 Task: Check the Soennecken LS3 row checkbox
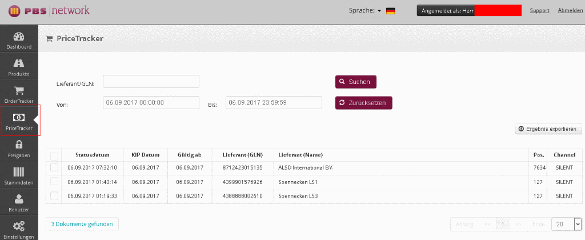[54, 195]
